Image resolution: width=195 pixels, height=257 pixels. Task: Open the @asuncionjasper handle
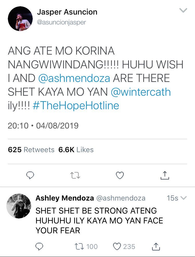tap(61, 22)
